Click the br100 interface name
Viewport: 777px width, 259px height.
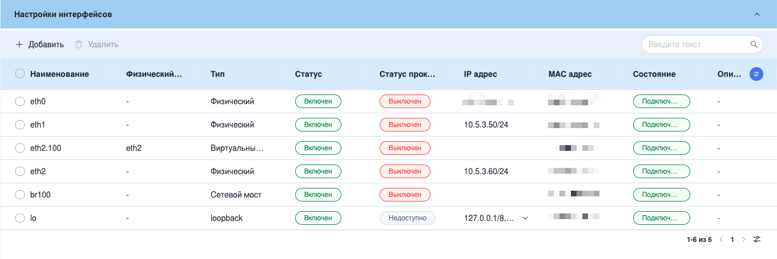click(x=41, y=195)
